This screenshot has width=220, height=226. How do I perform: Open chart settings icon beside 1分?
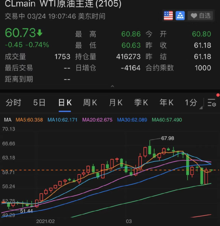[x=212, y=103]
